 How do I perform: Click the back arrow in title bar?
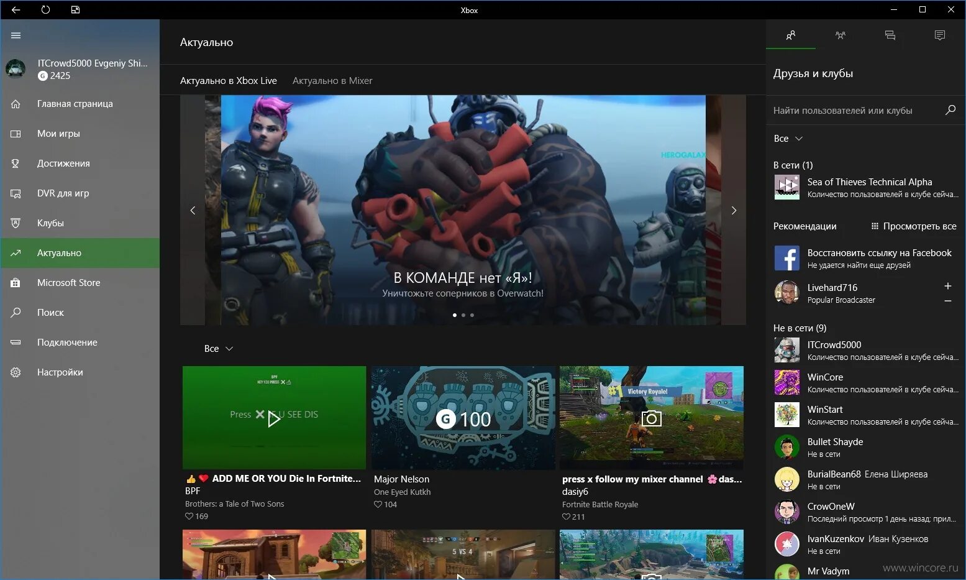coord(16,10)
